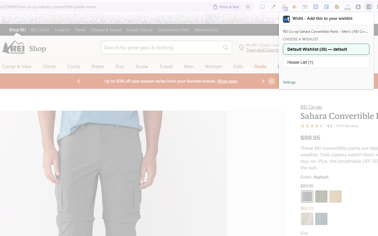Screen dimensions: 378x236
Task: Click the Wisht extension toolbar icon
Action: (x=369, y=7)
